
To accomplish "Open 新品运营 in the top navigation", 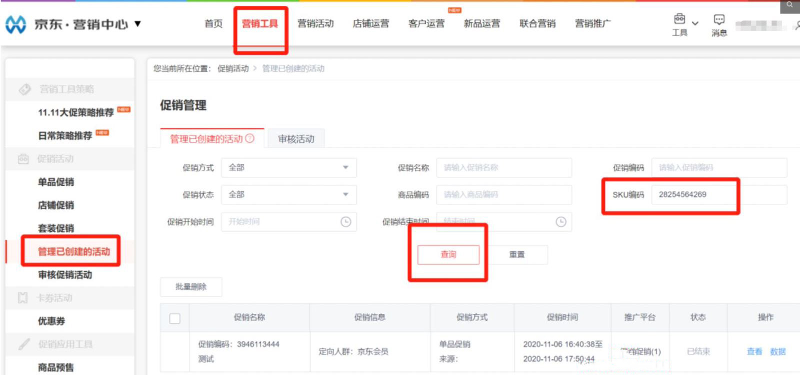I will [x=482, y=23].
